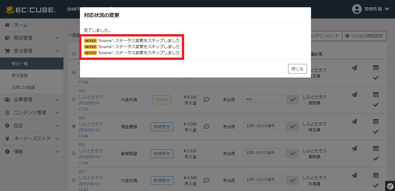Click the お問い合わせ番号 field for order 932

click(x=265, y=153)
